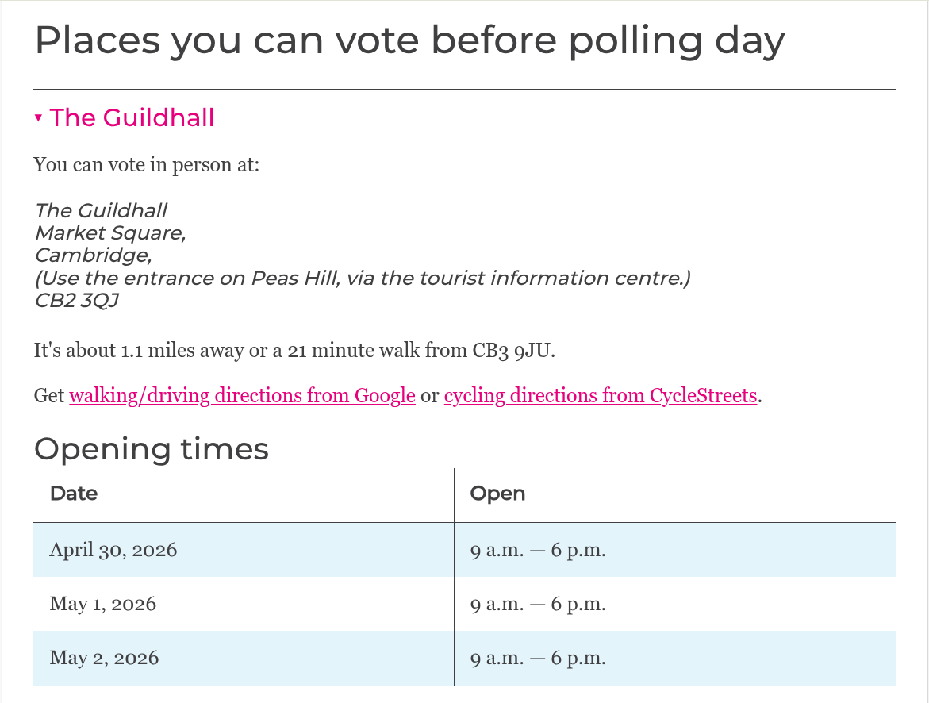929x703 pixels.
Task: Click the Market Square address line
Action: click(x=110, y=233)
